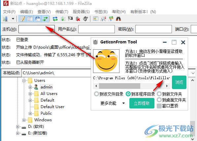
Task: Select the 到本程序目录 radio option
Action: tap(140, 94)
